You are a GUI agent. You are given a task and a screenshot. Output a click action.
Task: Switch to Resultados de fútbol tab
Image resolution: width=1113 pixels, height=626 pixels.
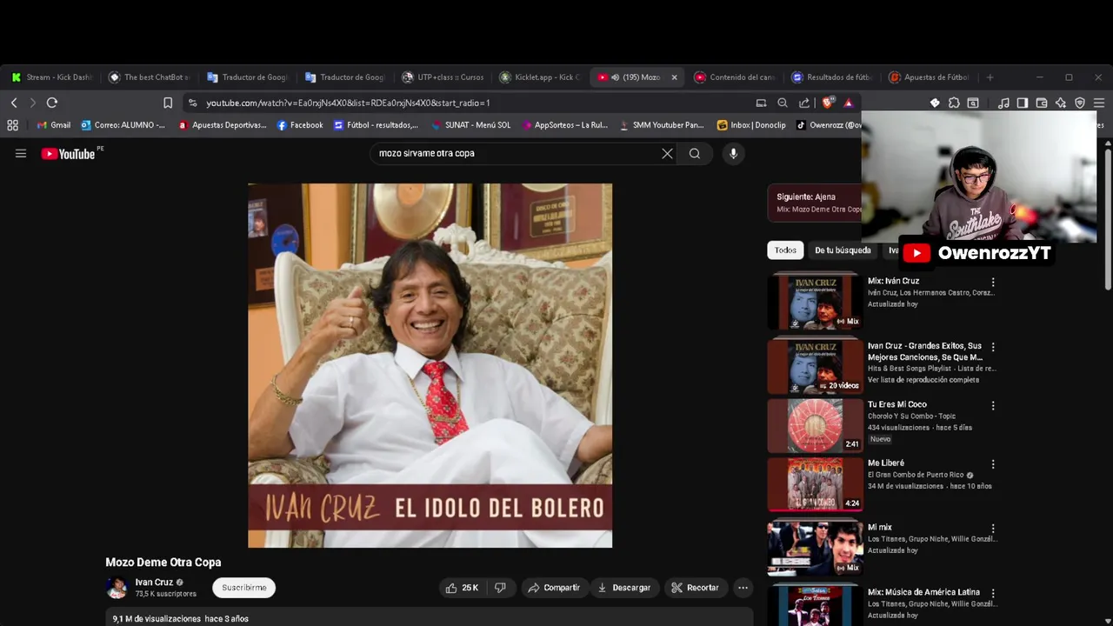pyautogui.click(x=833, y=77)
